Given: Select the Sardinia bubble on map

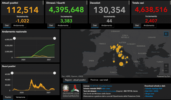Looking at the screenshot, I should pos(114,62).
